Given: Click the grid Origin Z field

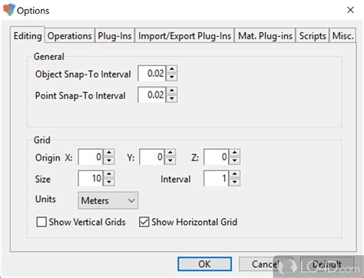Looking at the screenshot, I should point(217,157).
